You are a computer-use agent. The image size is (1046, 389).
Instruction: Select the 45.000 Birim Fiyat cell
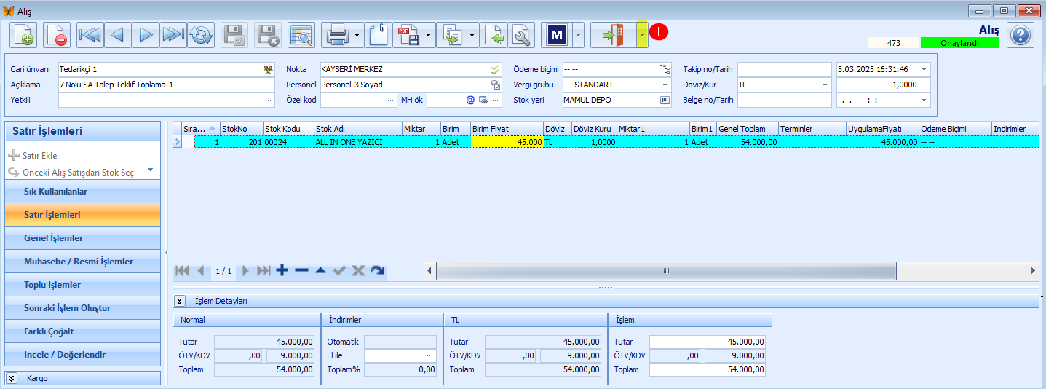[507, 142]
